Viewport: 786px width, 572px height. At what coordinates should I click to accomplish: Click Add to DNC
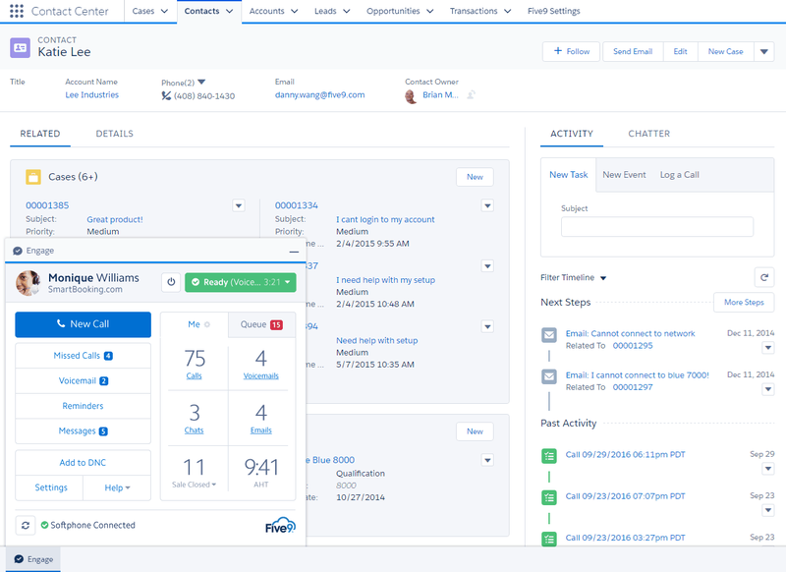tap(83, 463)
